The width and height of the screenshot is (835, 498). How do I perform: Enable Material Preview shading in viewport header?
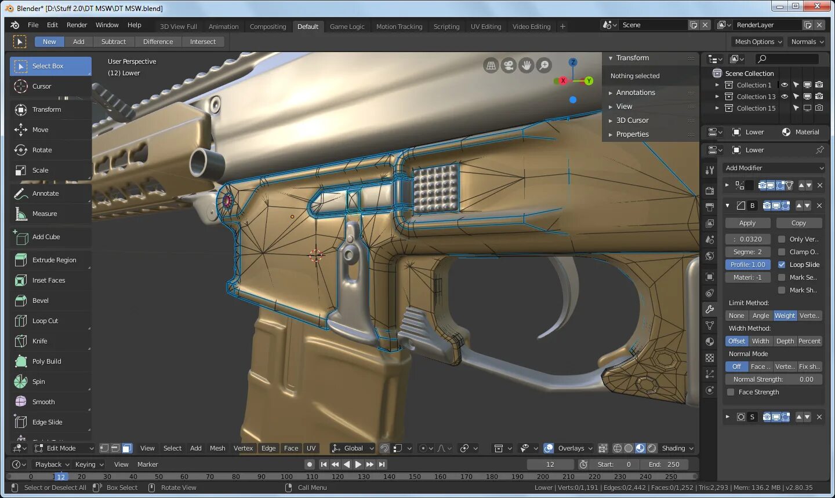tap(639, 448)
